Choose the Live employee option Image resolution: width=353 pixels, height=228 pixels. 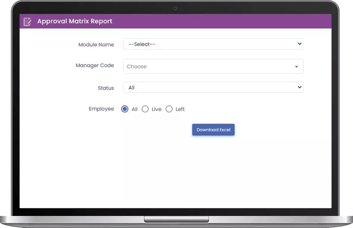coord(145,109)
